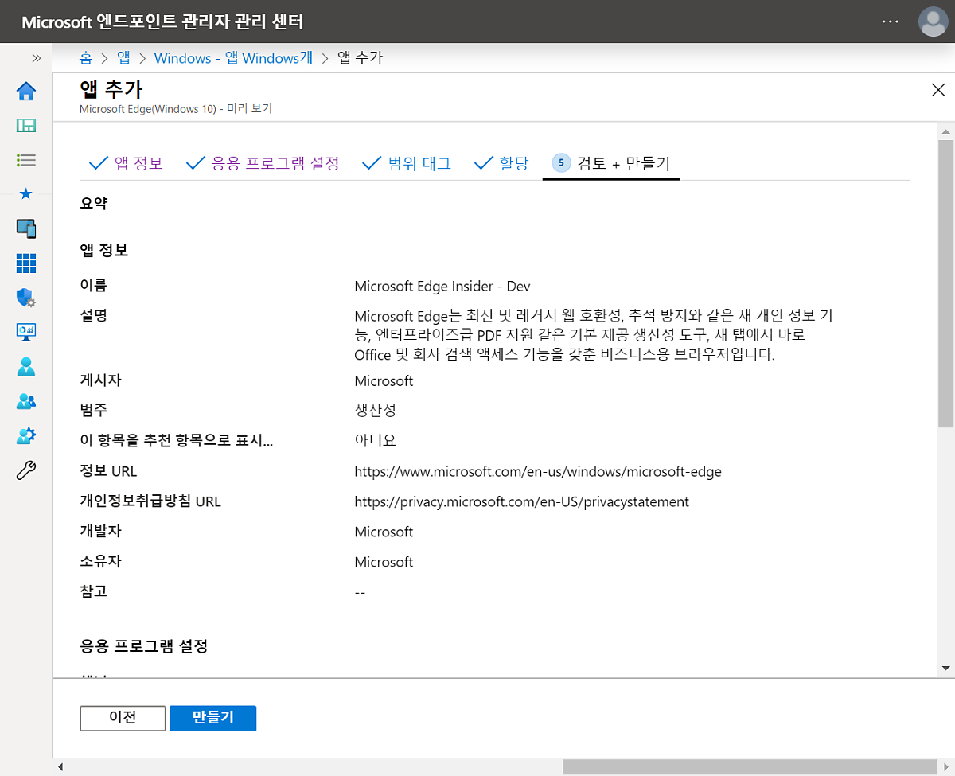Expand the left navigation sidebar

coord(36,58)
